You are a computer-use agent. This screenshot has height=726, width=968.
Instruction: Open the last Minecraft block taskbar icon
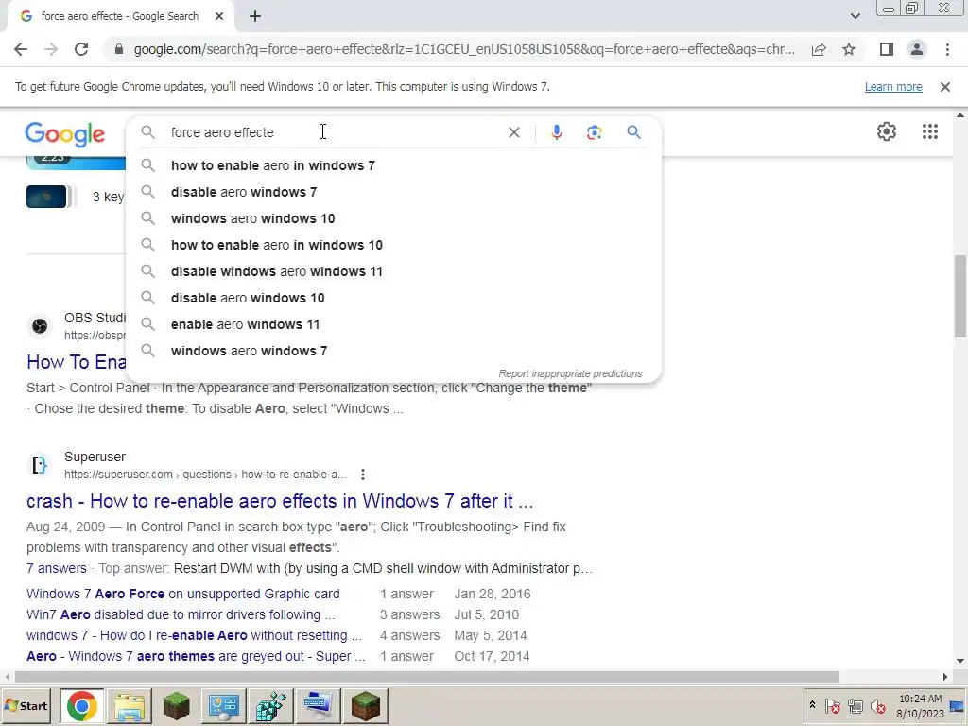[366, 706]
